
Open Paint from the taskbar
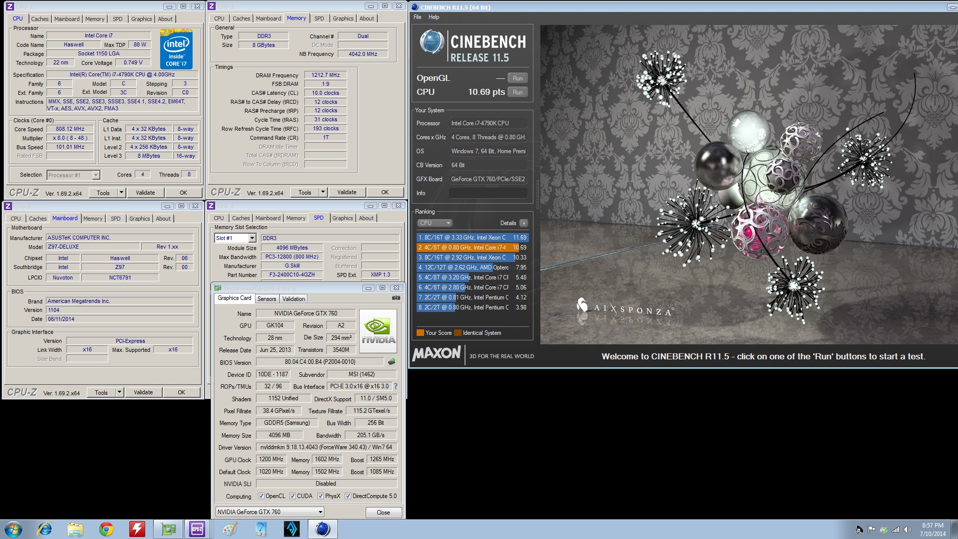[x=230, y=529]
